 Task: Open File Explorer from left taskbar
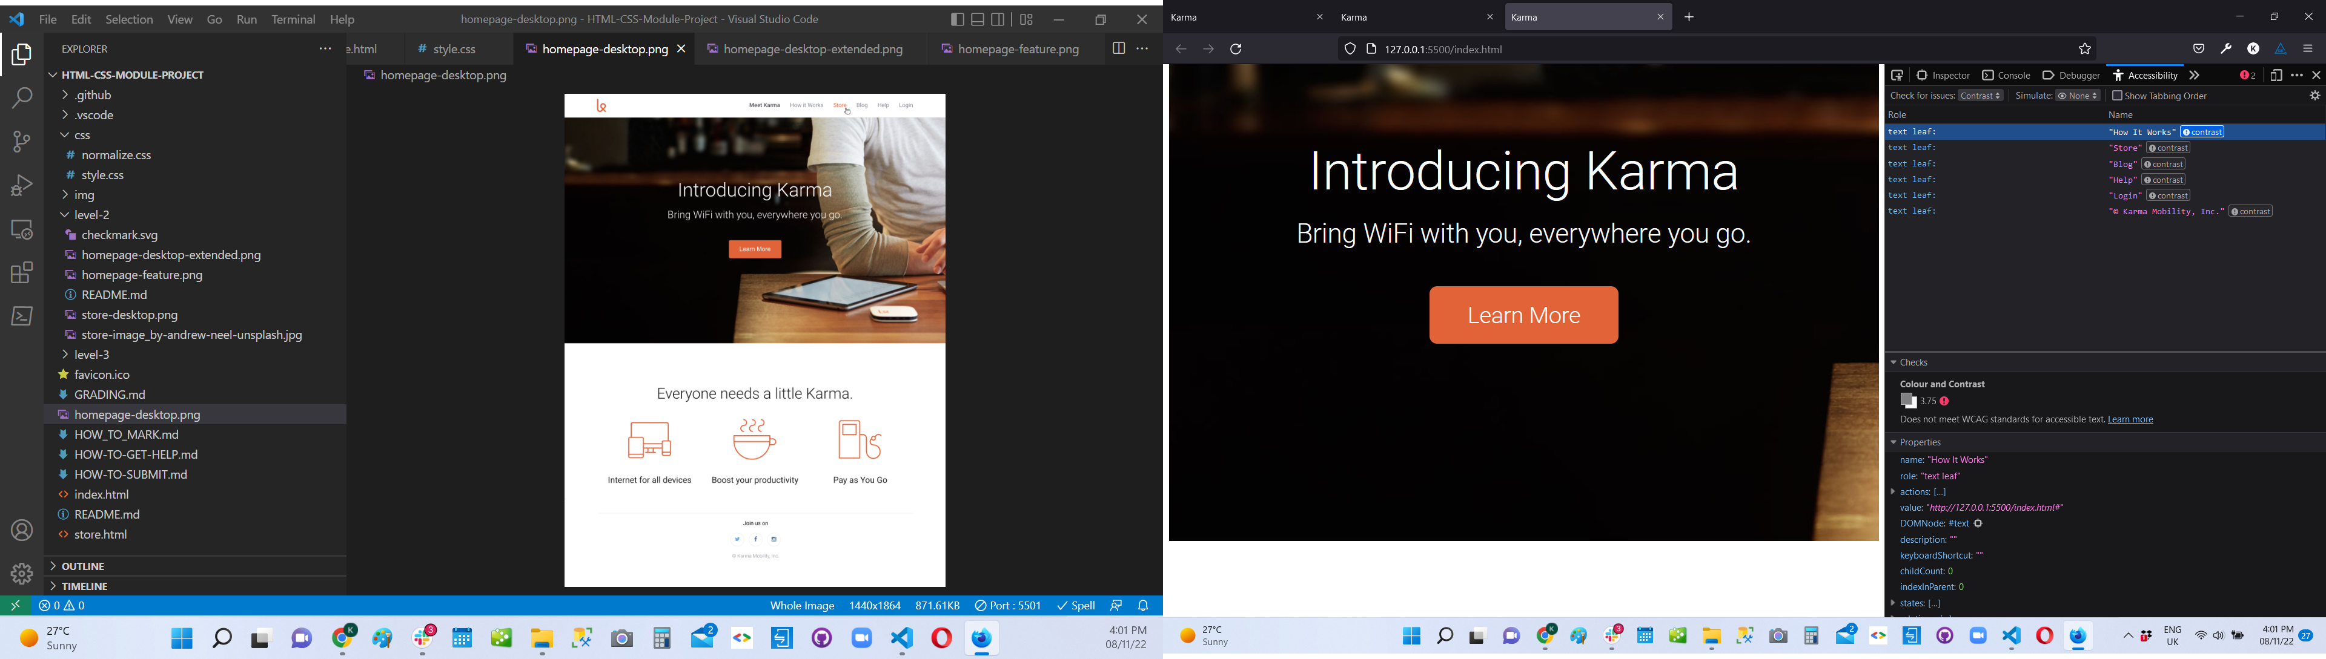(542, 638)
